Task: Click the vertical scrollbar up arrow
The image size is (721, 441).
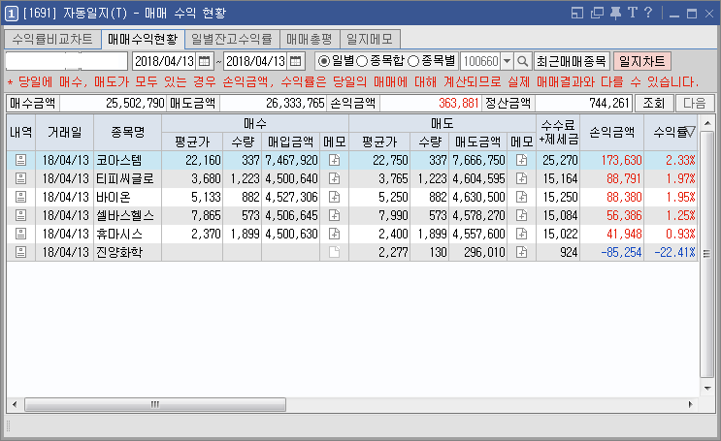Action: (706, 123)
